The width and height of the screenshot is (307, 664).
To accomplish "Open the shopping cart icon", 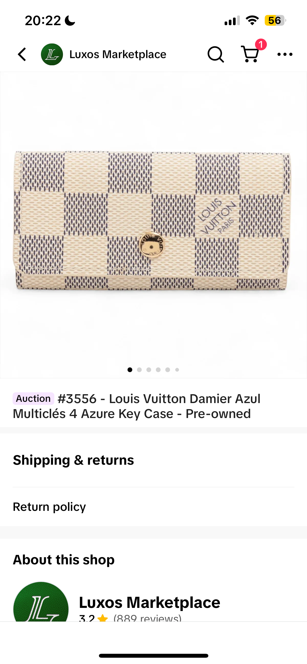I will tap(250, 54).
